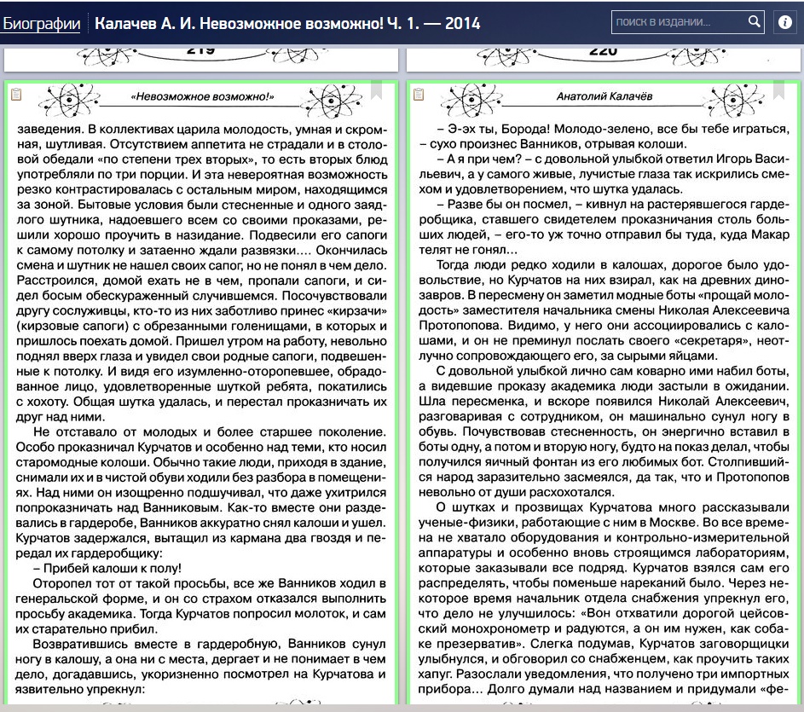Click the clipboard icon on right page
This screenshot has width=804, height=712.
pos(419,95)
